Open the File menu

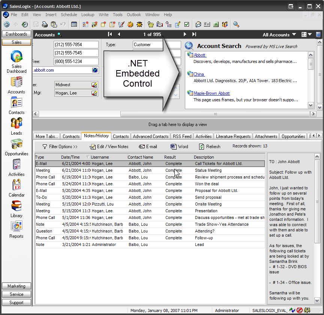point(14,15)
